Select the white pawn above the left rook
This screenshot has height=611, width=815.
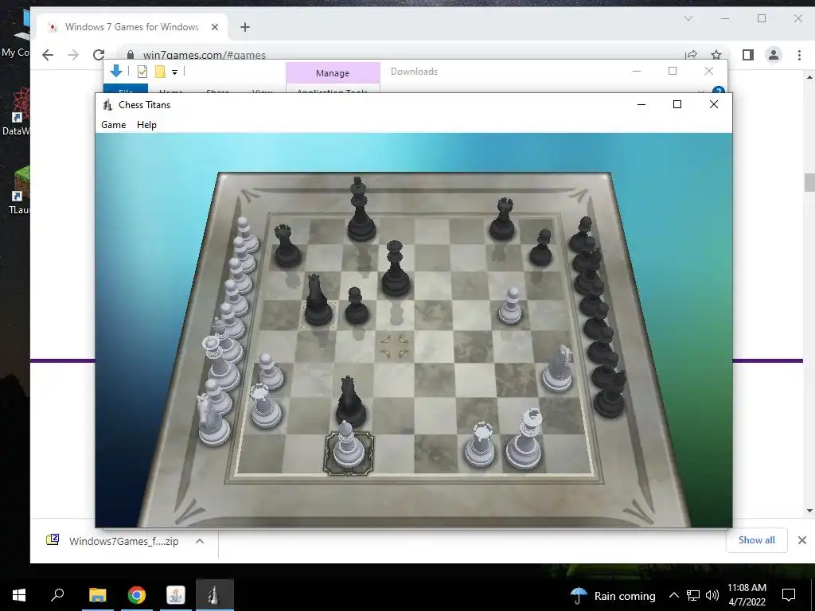tap(271, 371)
